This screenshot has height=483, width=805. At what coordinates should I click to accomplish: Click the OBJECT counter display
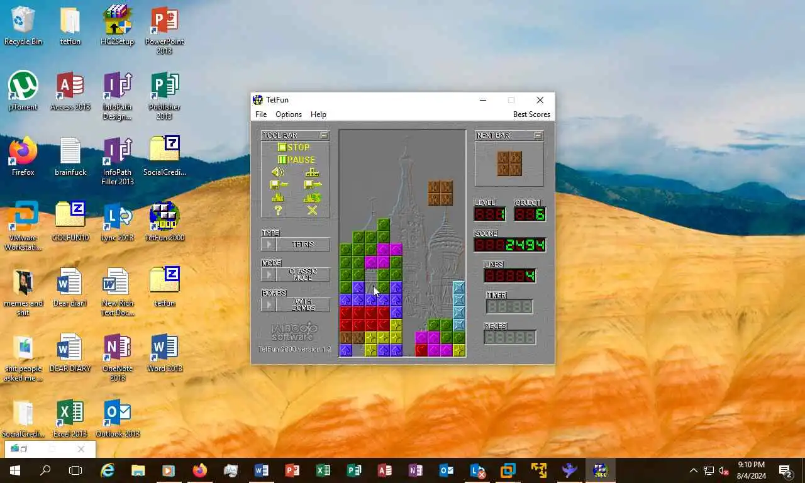530,214
